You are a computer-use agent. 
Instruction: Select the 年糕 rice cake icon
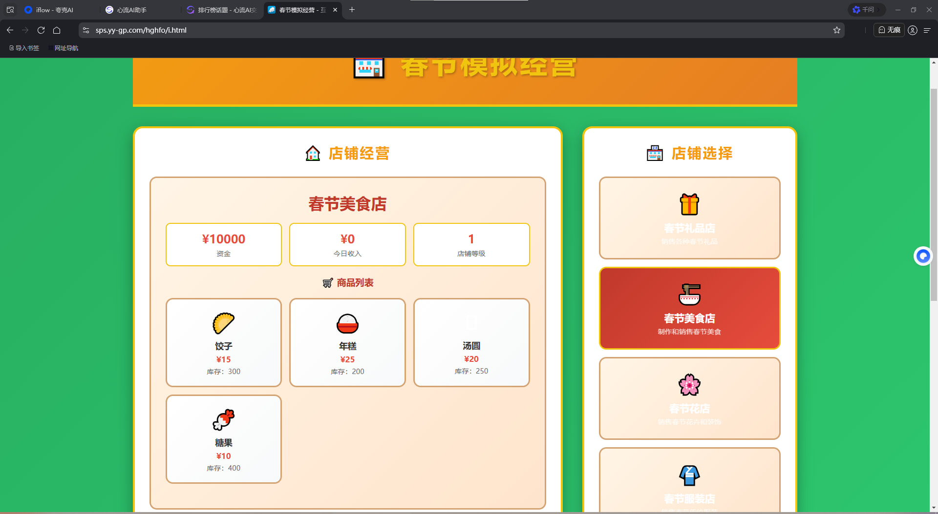click(347, 323)
